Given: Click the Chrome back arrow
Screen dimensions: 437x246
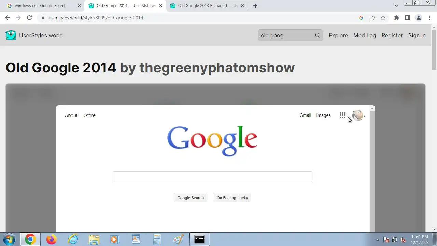Looking at the screenshot, I should point(8,18).
